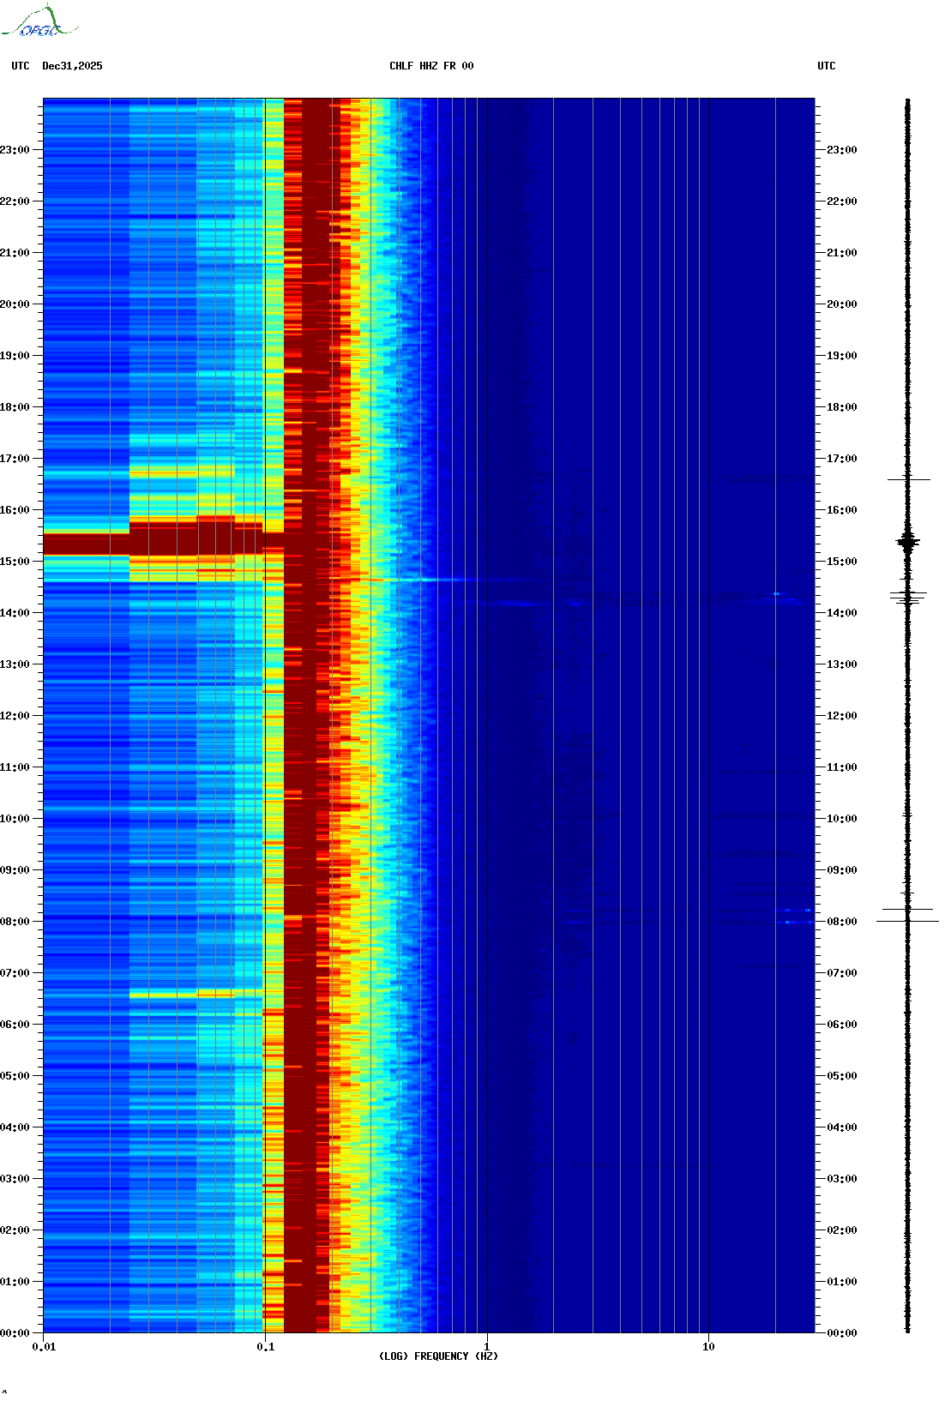This screenshot has width=945, height=1401.
Task: Click 08:00 on the right time axis
Action: tap(842, 922)
